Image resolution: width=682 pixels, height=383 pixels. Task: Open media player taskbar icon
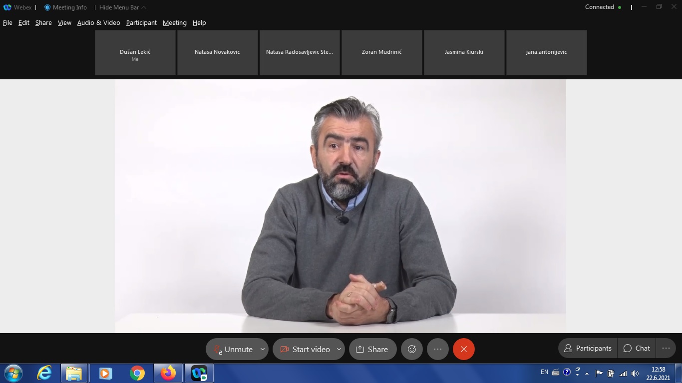point(105,373)
